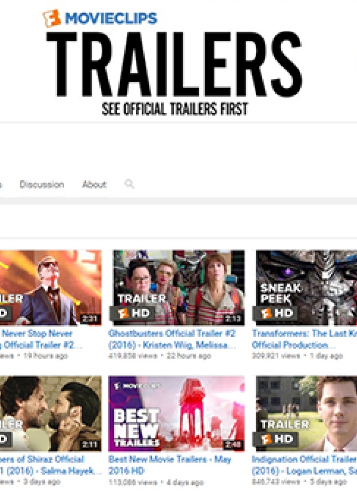Open the About tab
The image size is (357, 498).
[x=94, y=184]
